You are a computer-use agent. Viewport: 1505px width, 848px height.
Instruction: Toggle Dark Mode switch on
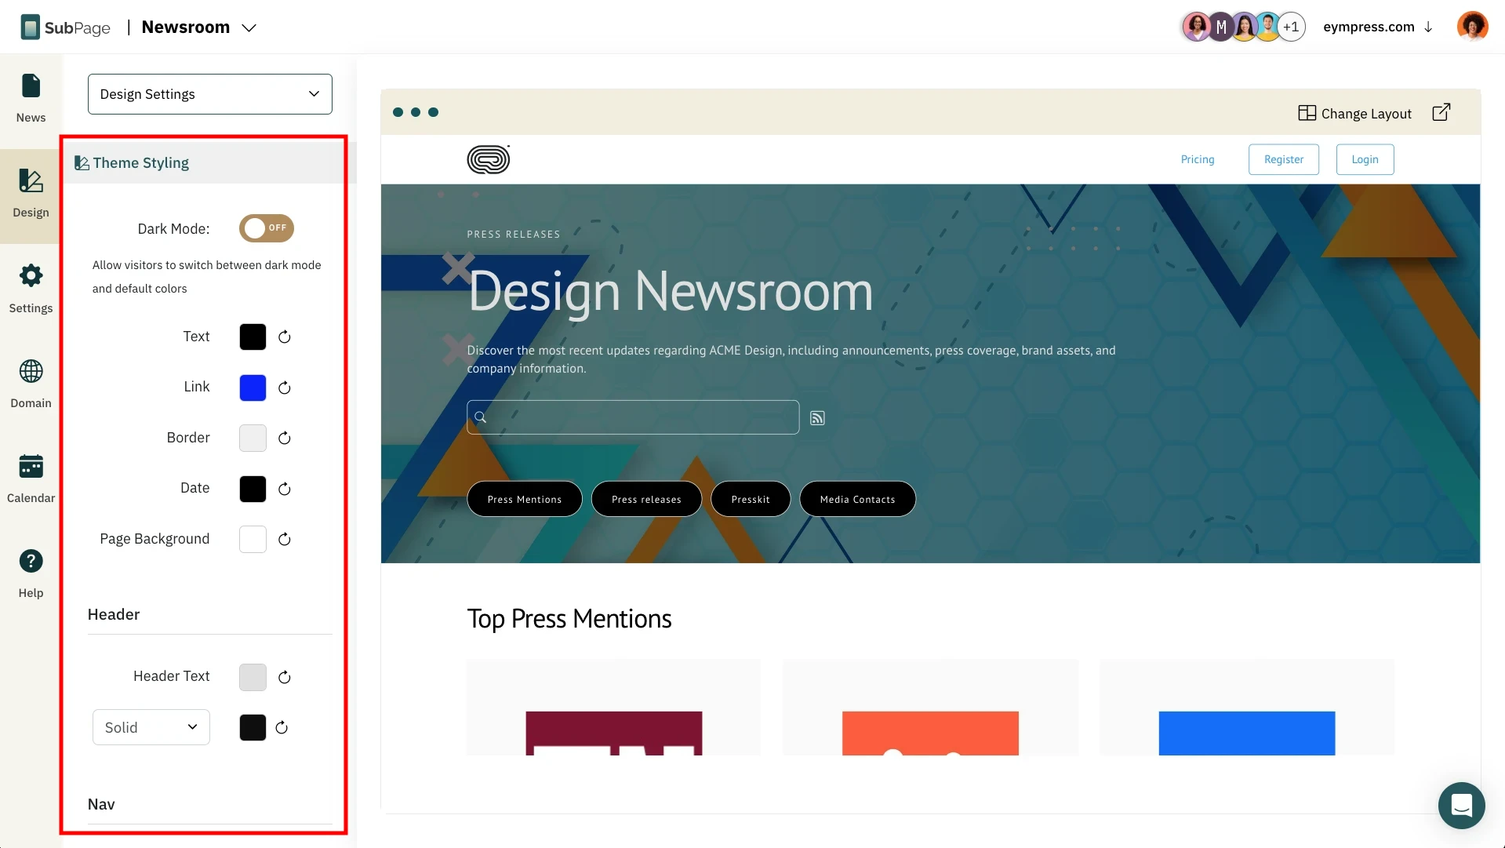tap(267, 228)
